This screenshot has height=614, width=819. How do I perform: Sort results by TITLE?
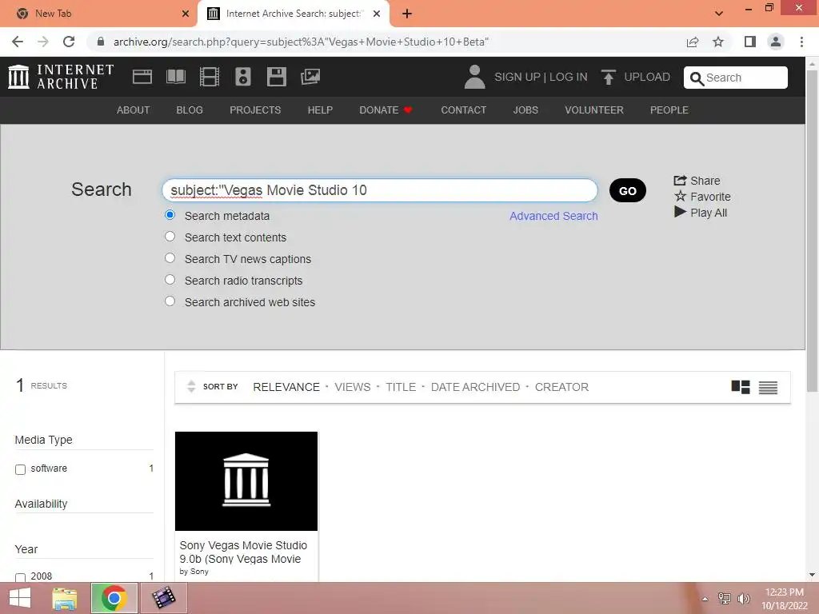(401, 387)
